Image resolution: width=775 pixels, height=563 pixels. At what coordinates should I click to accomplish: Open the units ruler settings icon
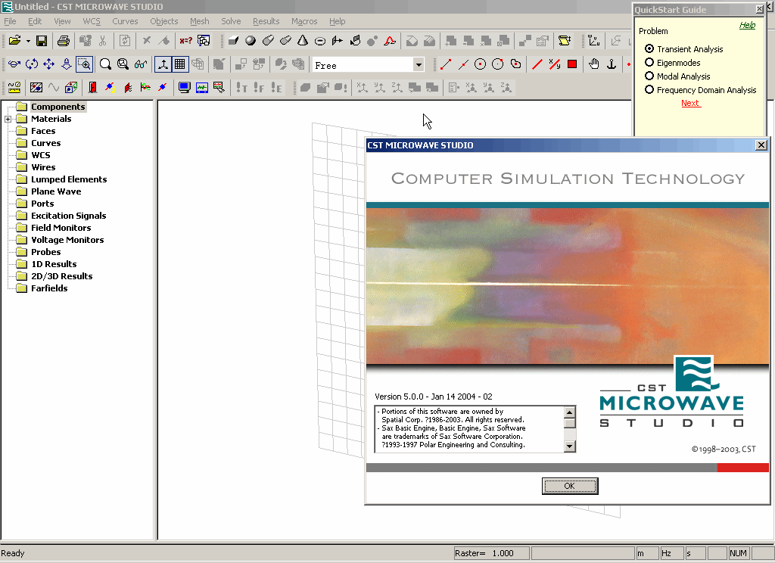coord(14,88)
